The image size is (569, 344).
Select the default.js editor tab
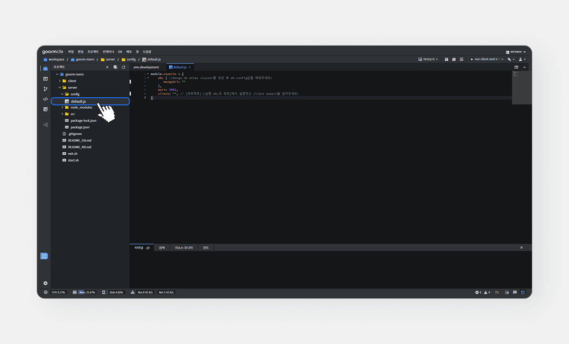coord(180,67)
